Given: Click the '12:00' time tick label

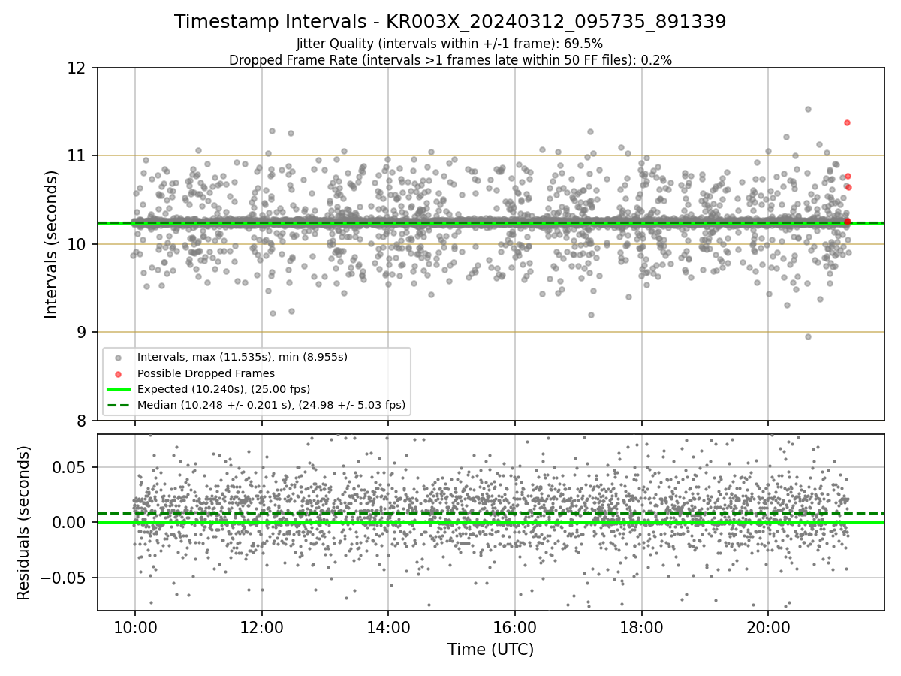Looking at the screenshot, I should point(261,628).
